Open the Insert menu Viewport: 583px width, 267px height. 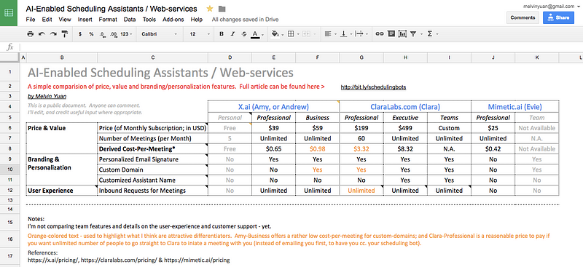tap(85, 20)
